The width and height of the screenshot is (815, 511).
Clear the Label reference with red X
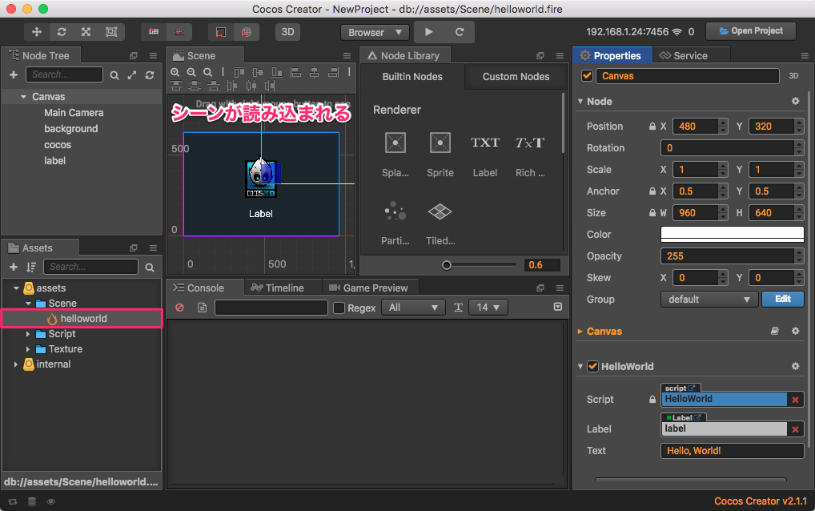pyautogui.click(x=795, y=429)
